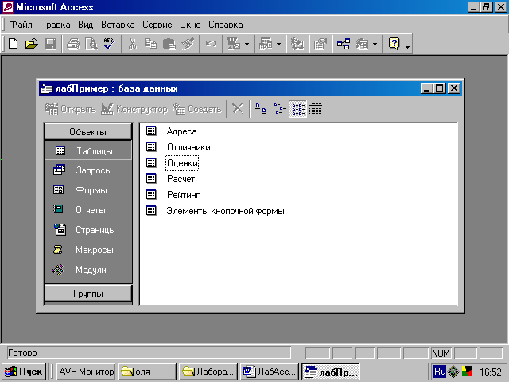Click the Delete X icon in database window
The height and width of the screenshot is (382, 509).
point(238,108)
